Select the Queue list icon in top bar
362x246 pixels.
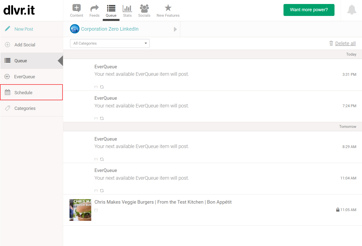(x=111, y=8)
